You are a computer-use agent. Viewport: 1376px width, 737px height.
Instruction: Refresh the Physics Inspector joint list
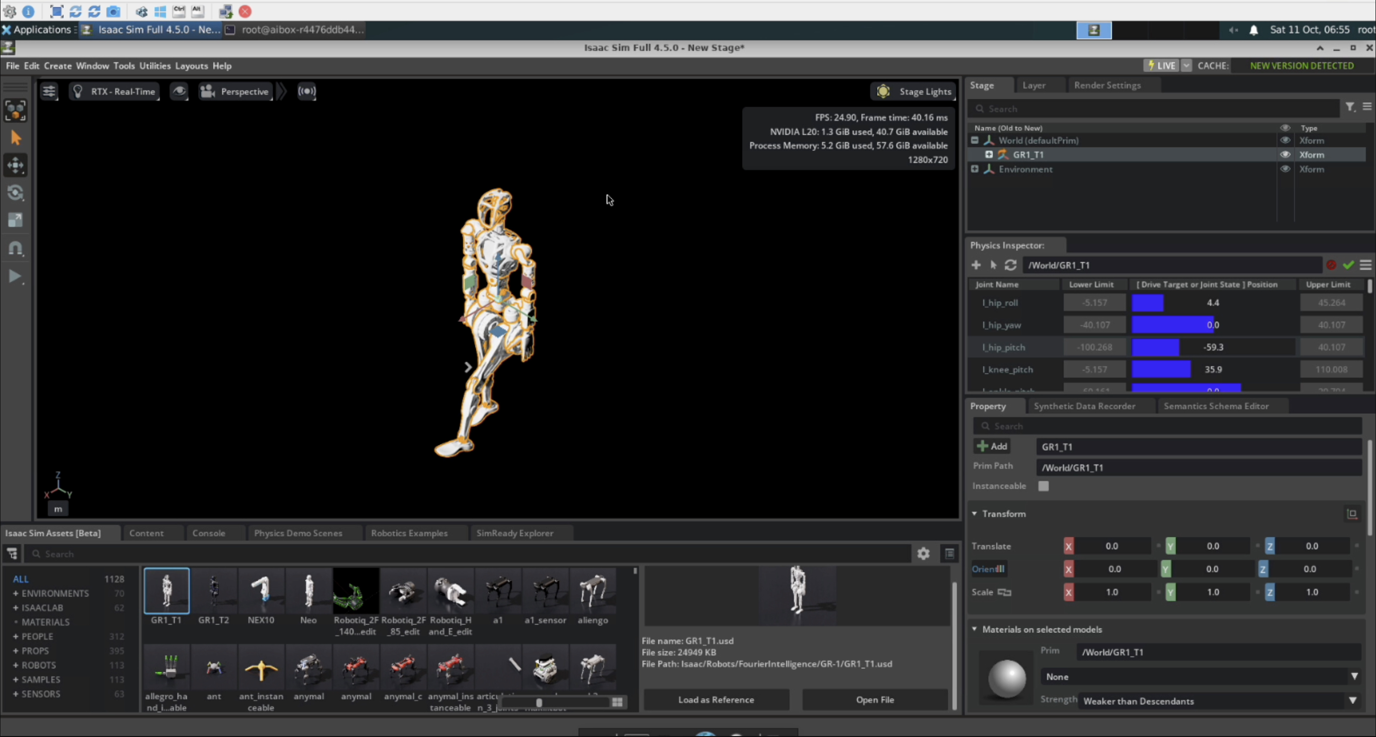click(x=1010, y=265)
